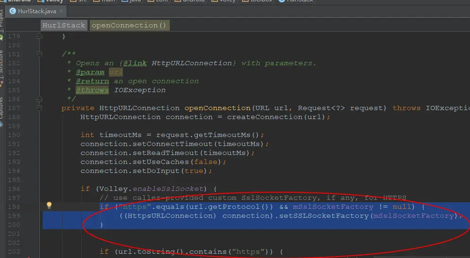Collapse the openConnection method at line 187
The width and height of the screenshot is (470, 258).
click(39, 108)
